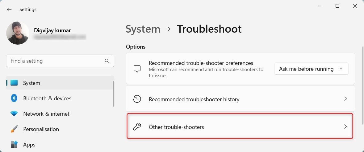The width and height of the screenshot is (364, 152).
Task: Open the 'Ask me before running' dropdown
Action: point(311,69)
